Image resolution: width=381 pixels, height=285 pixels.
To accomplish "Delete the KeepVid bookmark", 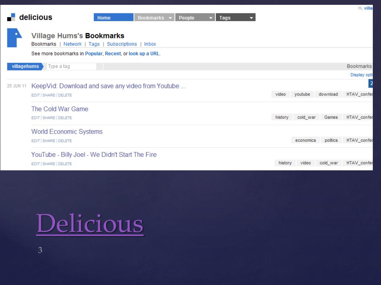I will coord(65,95).
